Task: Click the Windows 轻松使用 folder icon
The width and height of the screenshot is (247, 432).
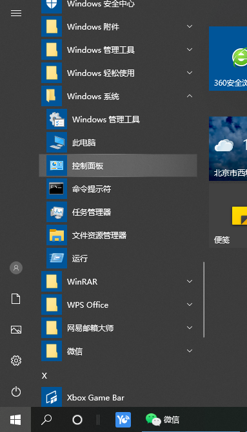Action: [52, 73]
